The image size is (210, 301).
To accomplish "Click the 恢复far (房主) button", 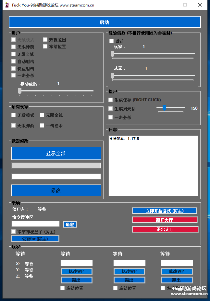I will tap(35, 239).
